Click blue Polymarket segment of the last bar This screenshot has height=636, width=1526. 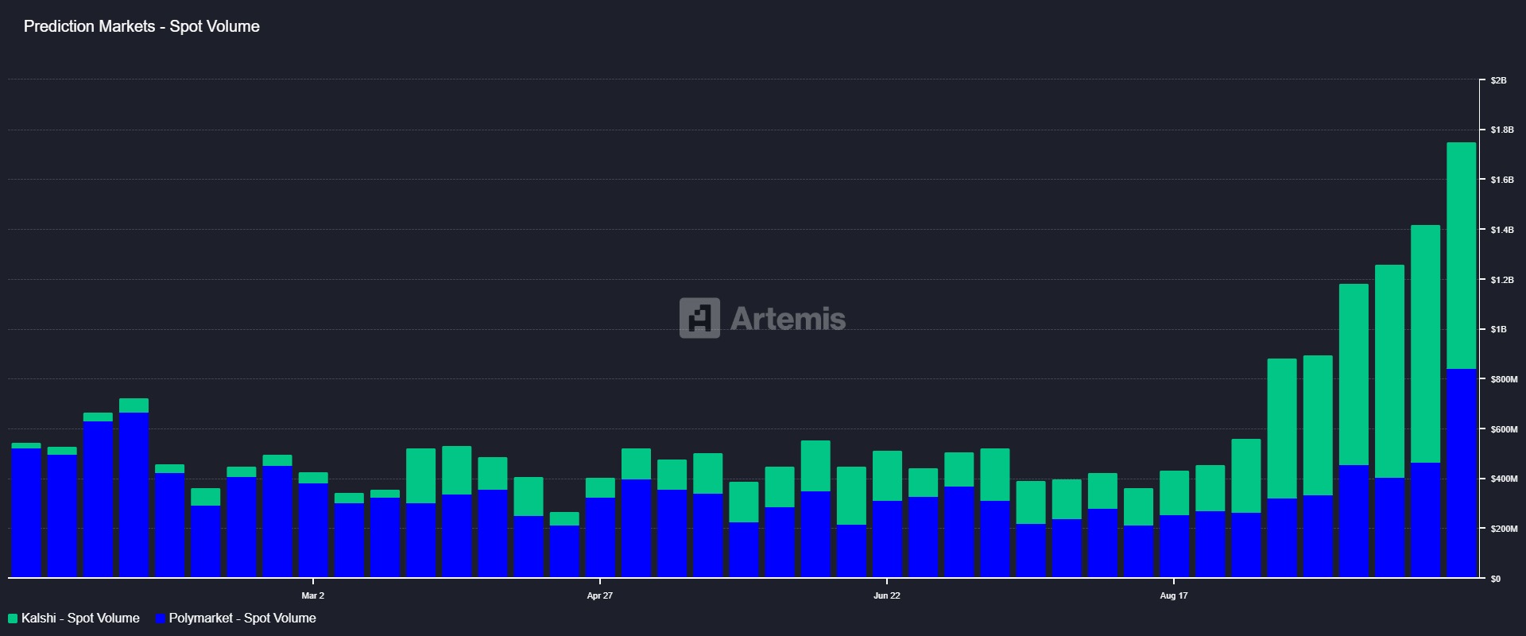tap(1461, 473)
